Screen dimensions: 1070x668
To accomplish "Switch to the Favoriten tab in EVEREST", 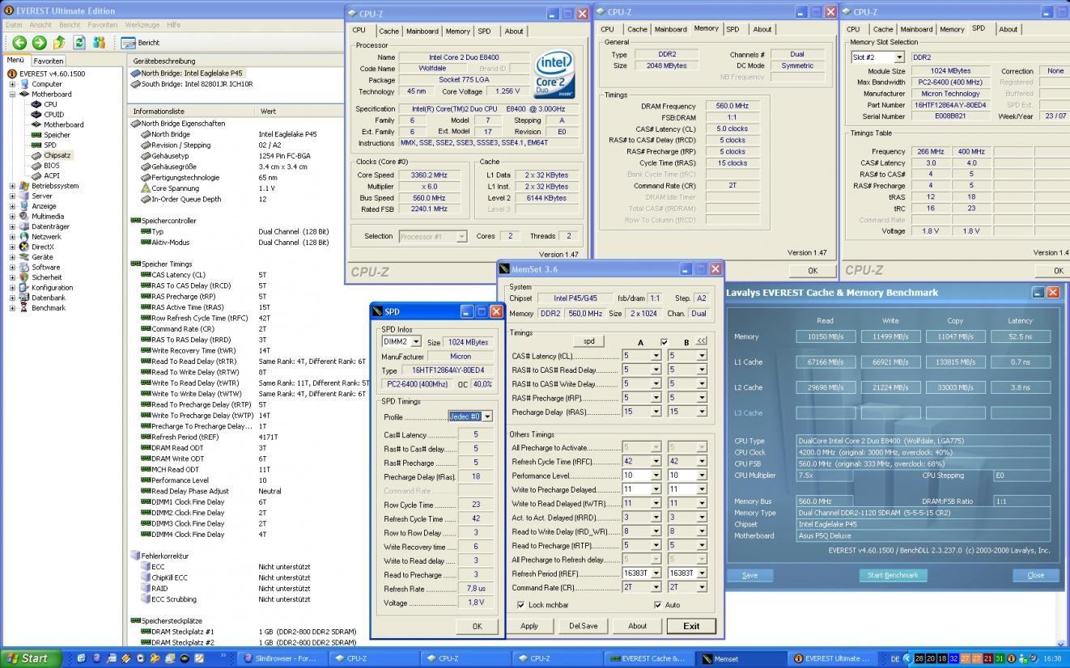I will (x=49, y=61).
